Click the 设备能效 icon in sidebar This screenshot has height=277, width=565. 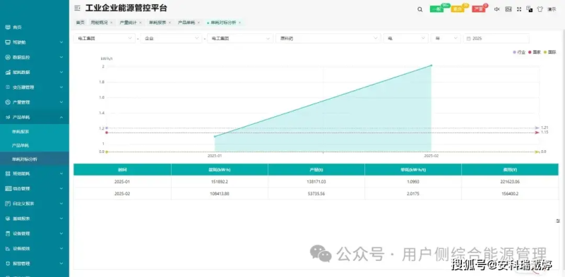[8, 249]
